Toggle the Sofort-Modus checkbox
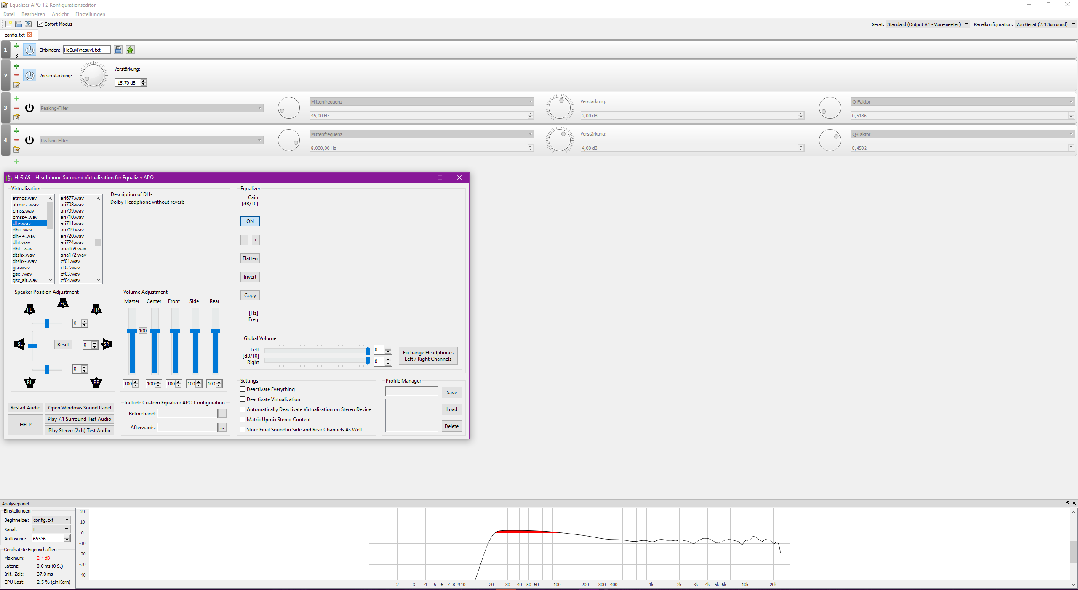 40,24
